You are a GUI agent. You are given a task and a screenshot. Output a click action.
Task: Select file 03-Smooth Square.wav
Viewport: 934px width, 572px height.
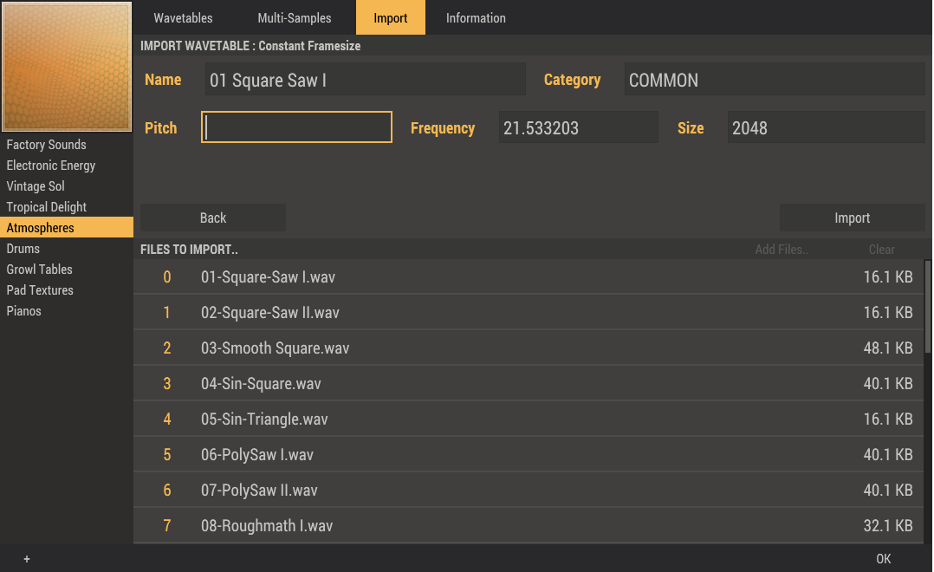(275, 348)
